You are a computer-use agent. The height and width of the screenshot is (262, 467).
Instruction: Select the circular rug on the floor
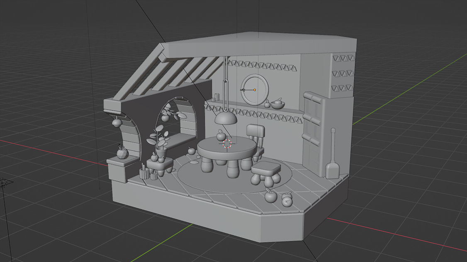tap(235, 175)
